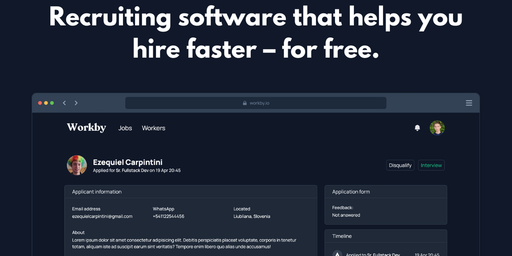512x256 pixels.
Task: Click the Interview button
Action: [x=431, y=165]
